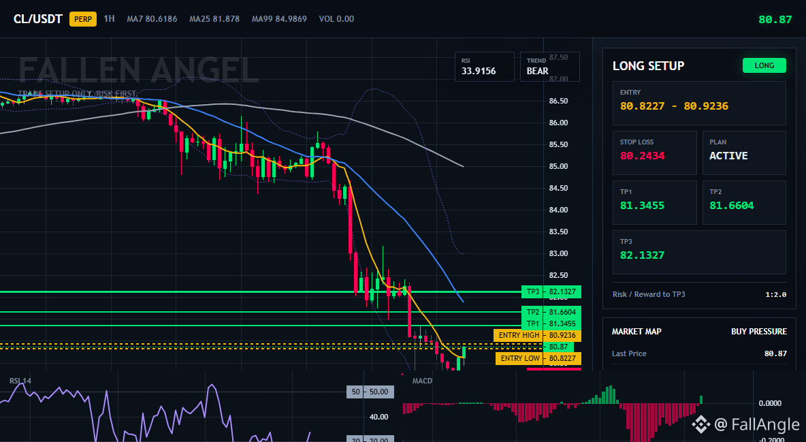Click the entry range 80.8227 - 80.9236
This screenshot has width=806, height=442.
(674, 106)
